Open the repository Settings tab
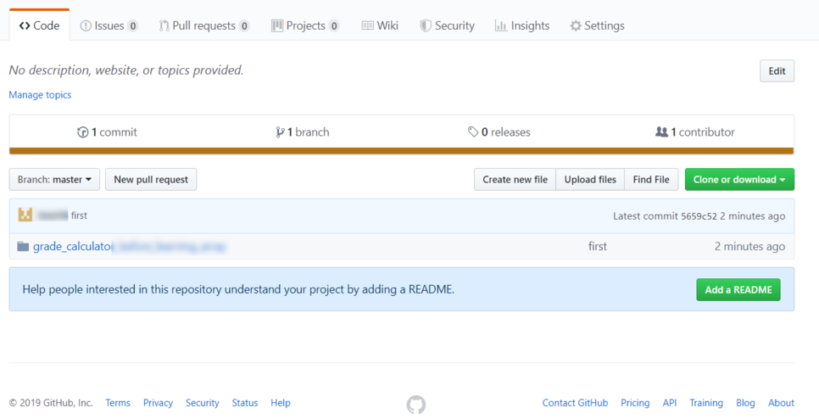This screenshot has height=419, width=819. pyautogui.click(x=597, y=25)
